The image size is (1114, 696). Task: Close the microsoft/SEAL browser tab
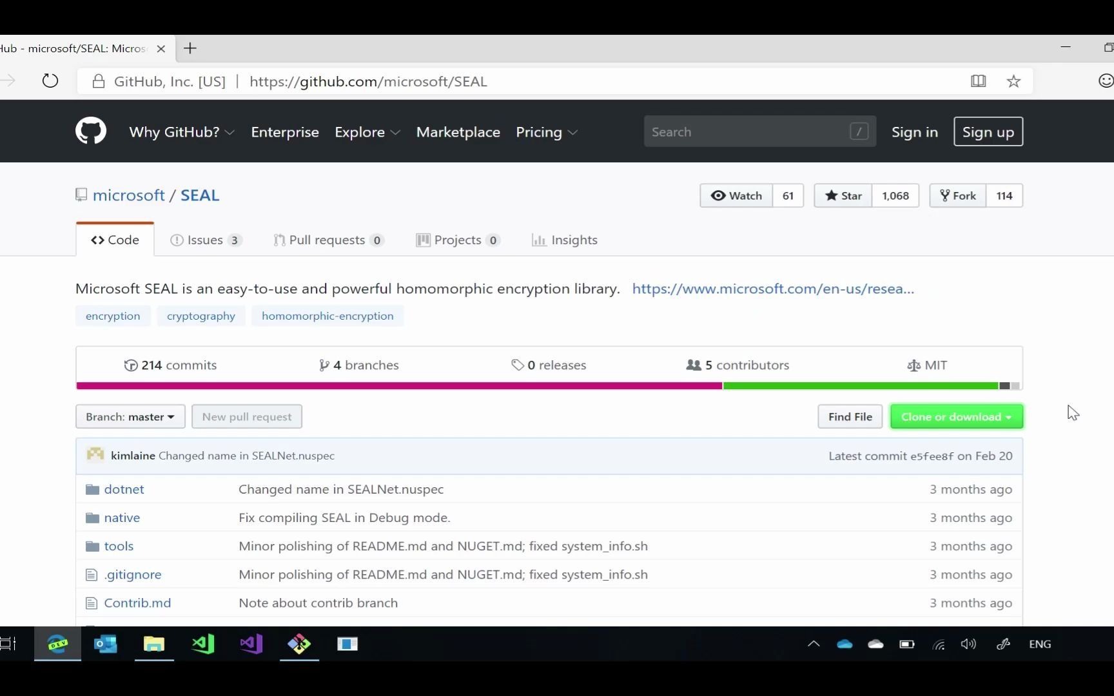coord(161,48)
